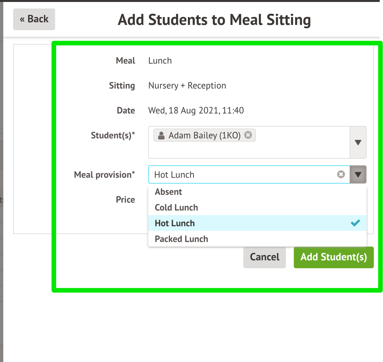Click the Meal provision field label

[104, 175]
